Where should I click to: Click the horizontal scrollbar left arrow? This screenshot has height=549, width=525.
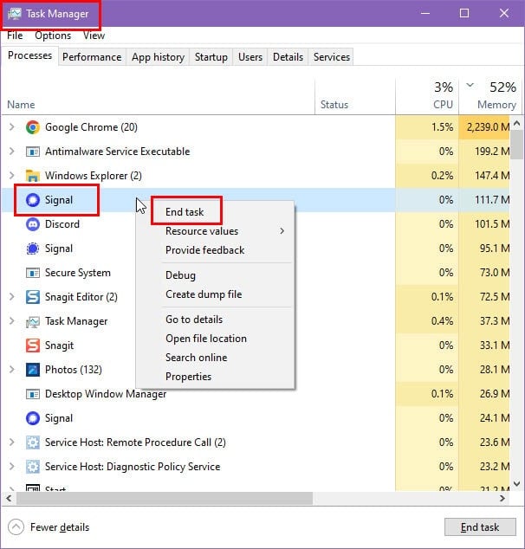pos(9,498)
